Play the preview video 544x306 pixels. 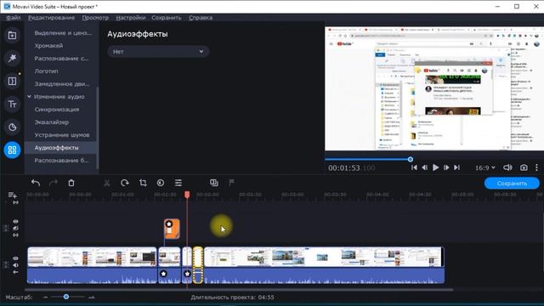tap(435, 167)
